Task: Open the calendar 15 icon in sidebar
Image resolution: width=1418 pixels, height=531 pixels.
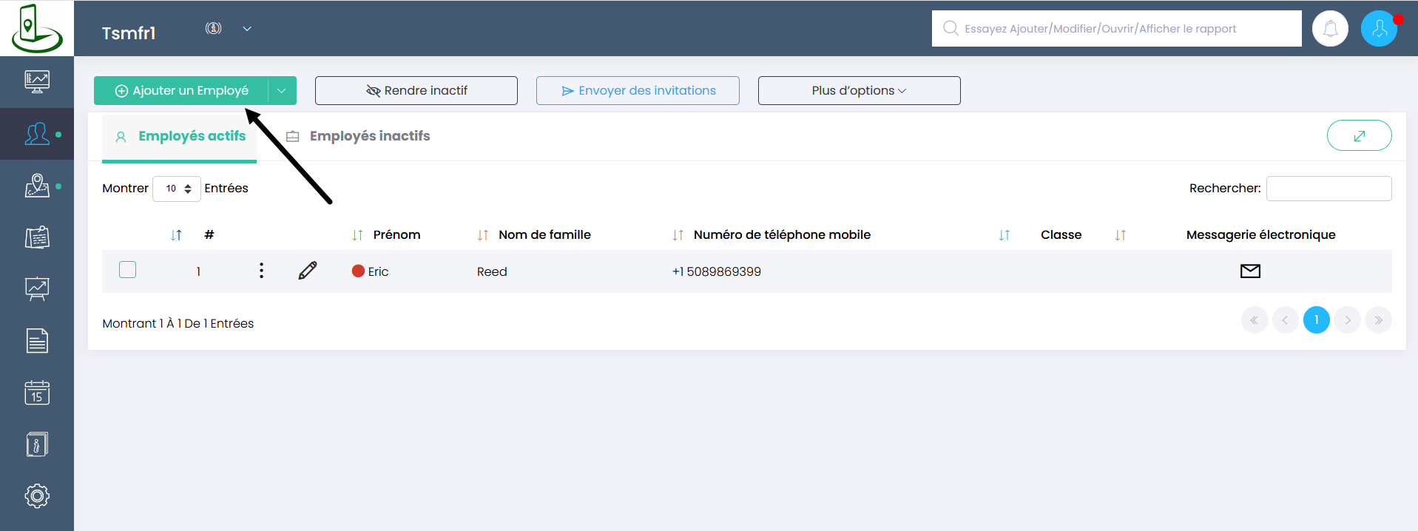Action: point(37,393)
